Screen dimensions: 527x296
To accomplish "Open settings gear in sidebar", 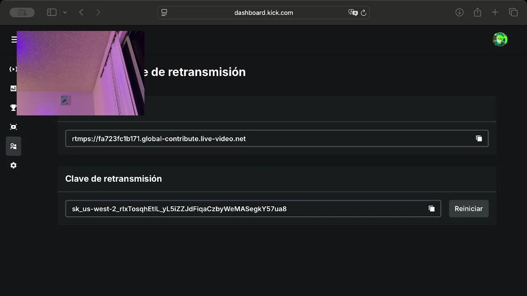I will (x=13, y=165).
